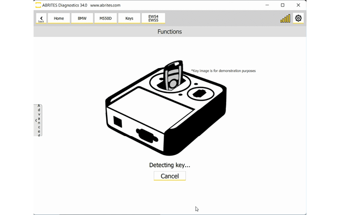Viewport: 340px width, 215px height.
Task: Open the Keys breadcrumb
Action: 129,18
